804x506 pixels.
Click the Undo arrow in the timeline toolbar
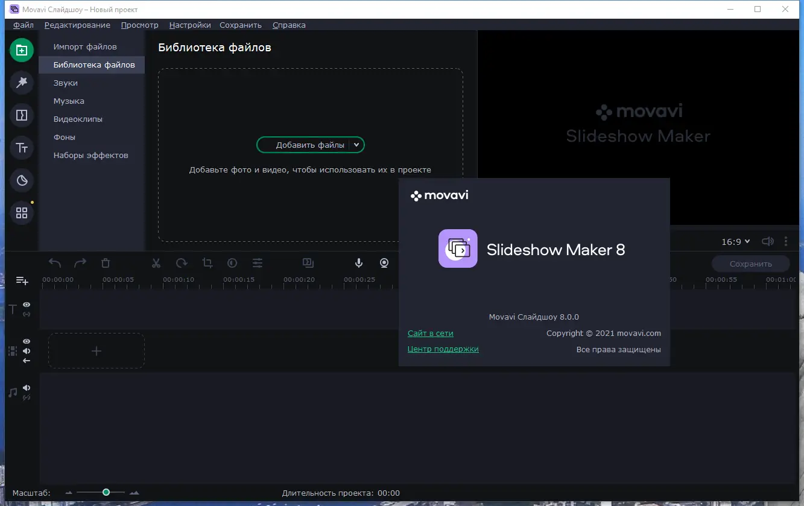pos(54,263)
